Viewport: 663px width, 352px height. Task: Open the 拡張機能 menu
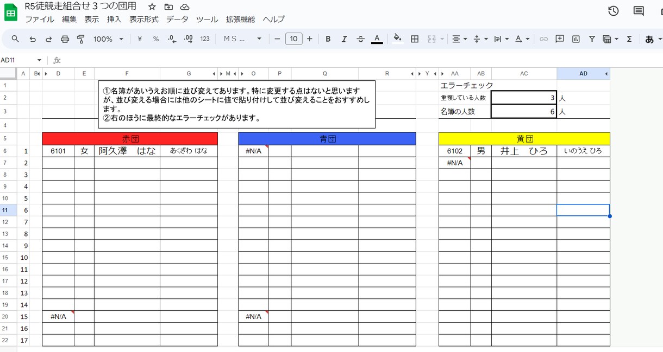pyautogui.click(x=240, y=20)
